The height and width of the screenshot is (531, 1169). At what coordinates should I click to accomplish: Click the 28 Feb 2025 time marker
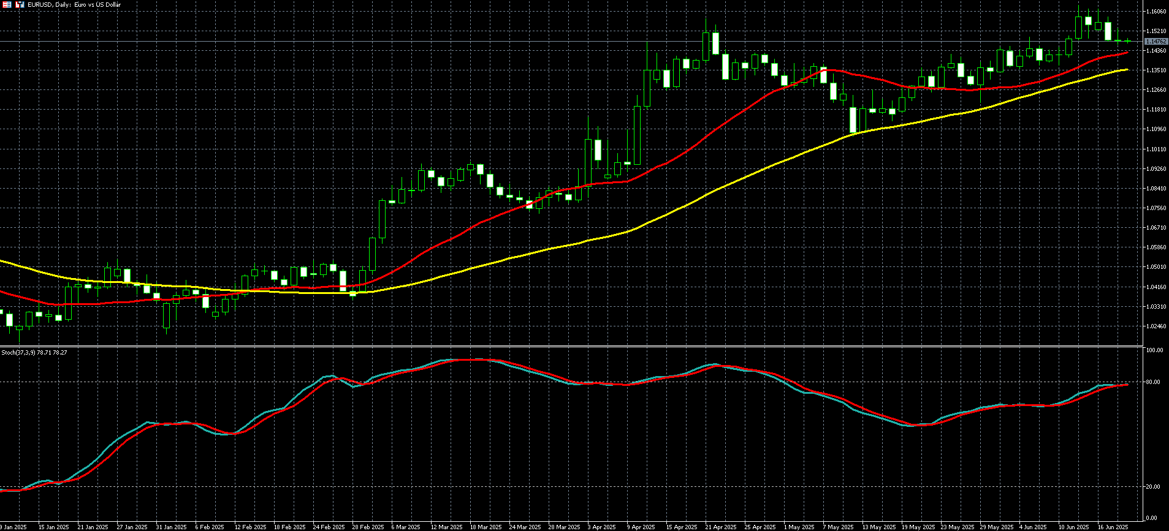click(x=368, y=527)
